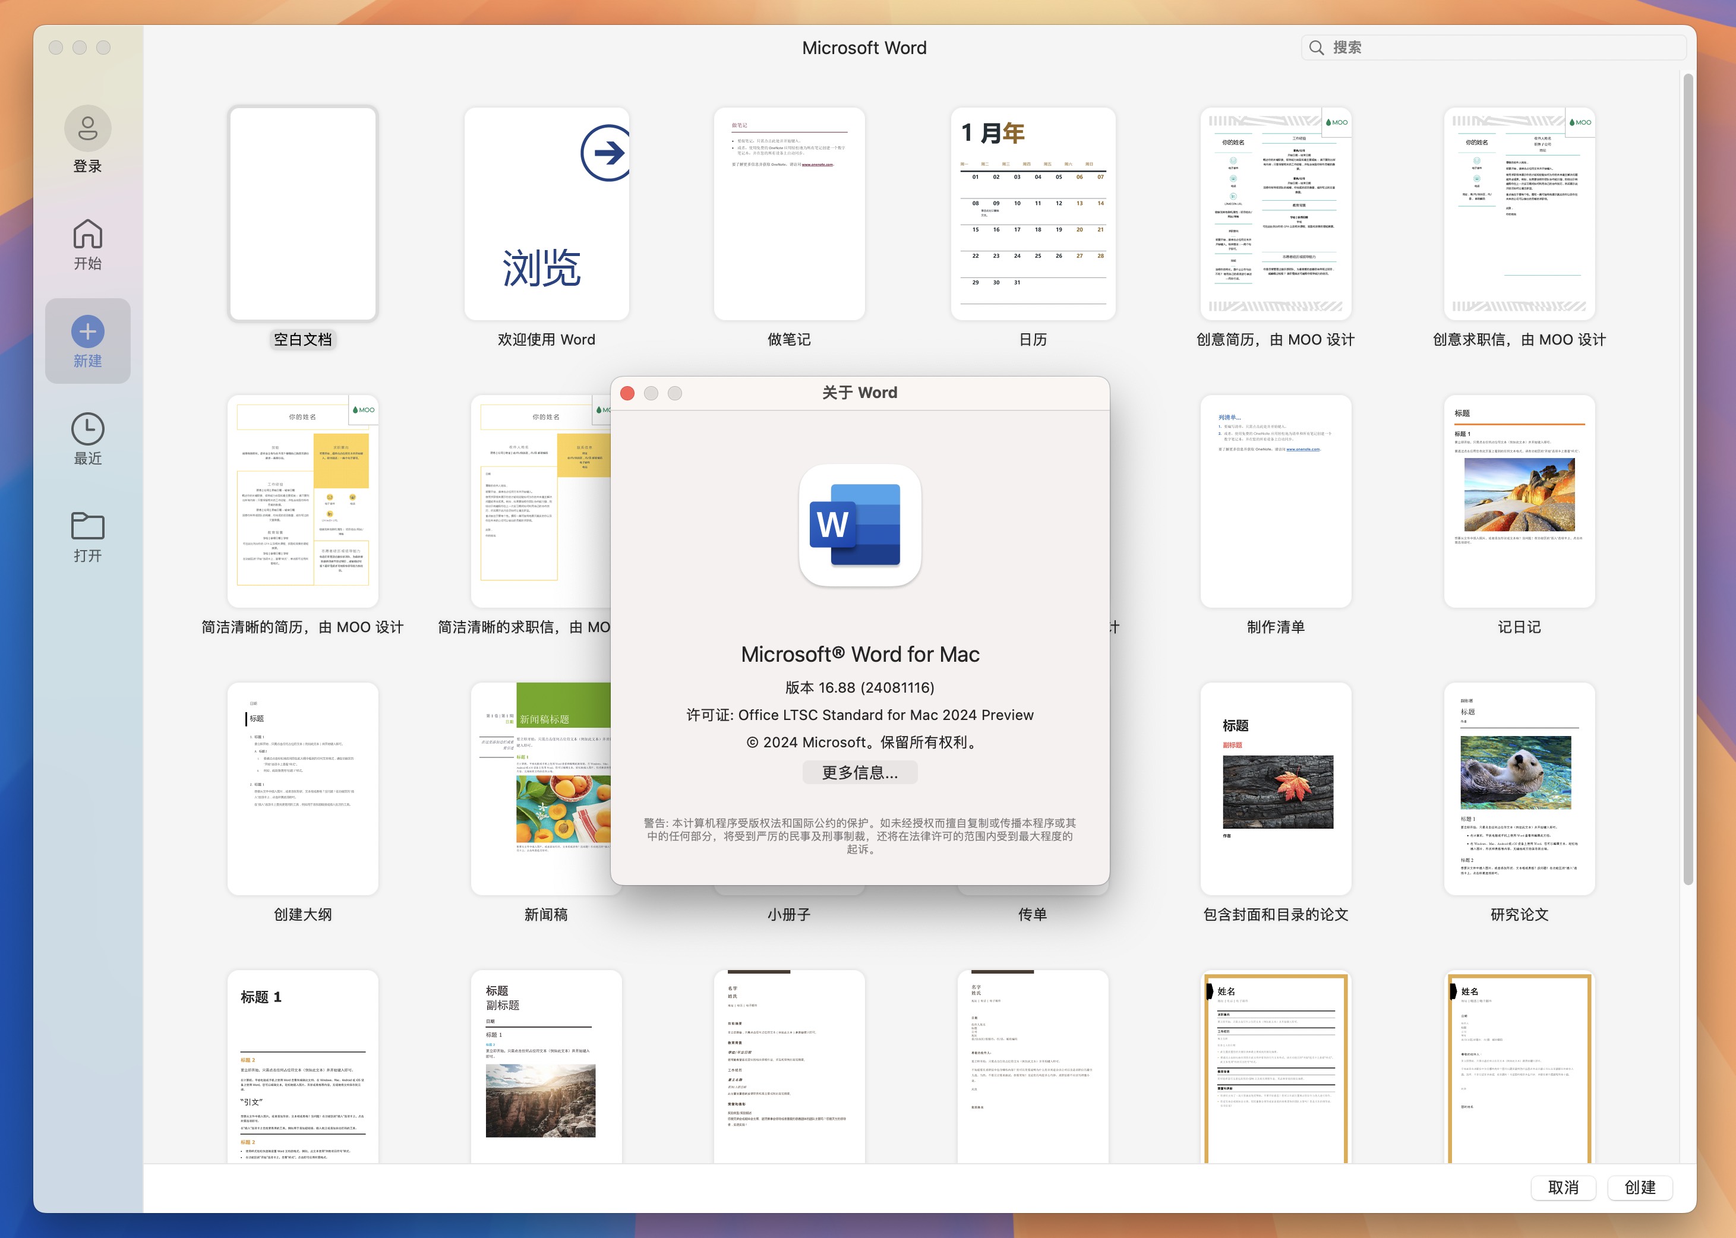Open the 开始 home icon in sidebar

tap(88, 233)
